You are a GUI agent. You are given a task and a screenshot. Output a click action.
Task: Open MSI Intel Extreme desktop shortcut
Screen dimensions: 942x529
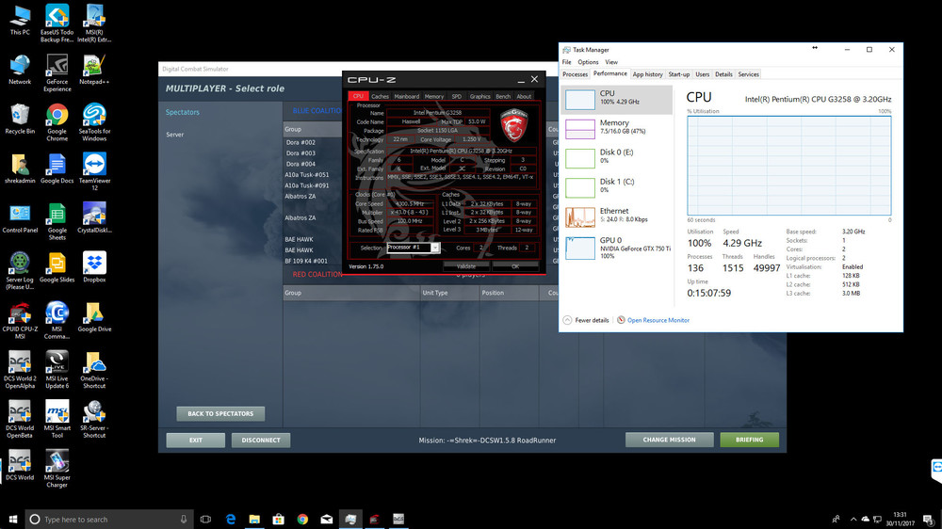tap(94, 24)
